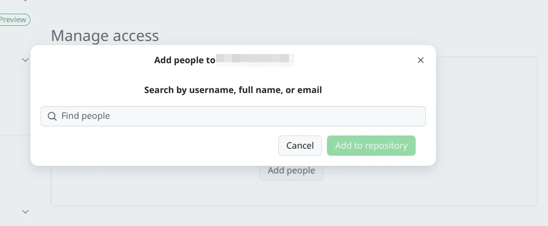Viewport: 548px width, 226px height.
Task: Close the Add people dialog
Action: (420, 60)
